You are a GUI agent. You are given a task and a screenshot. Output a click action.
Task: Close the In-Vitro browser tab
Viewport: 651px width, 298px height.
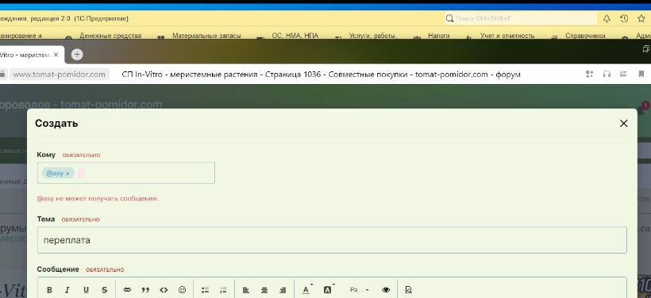pos(56,55)
